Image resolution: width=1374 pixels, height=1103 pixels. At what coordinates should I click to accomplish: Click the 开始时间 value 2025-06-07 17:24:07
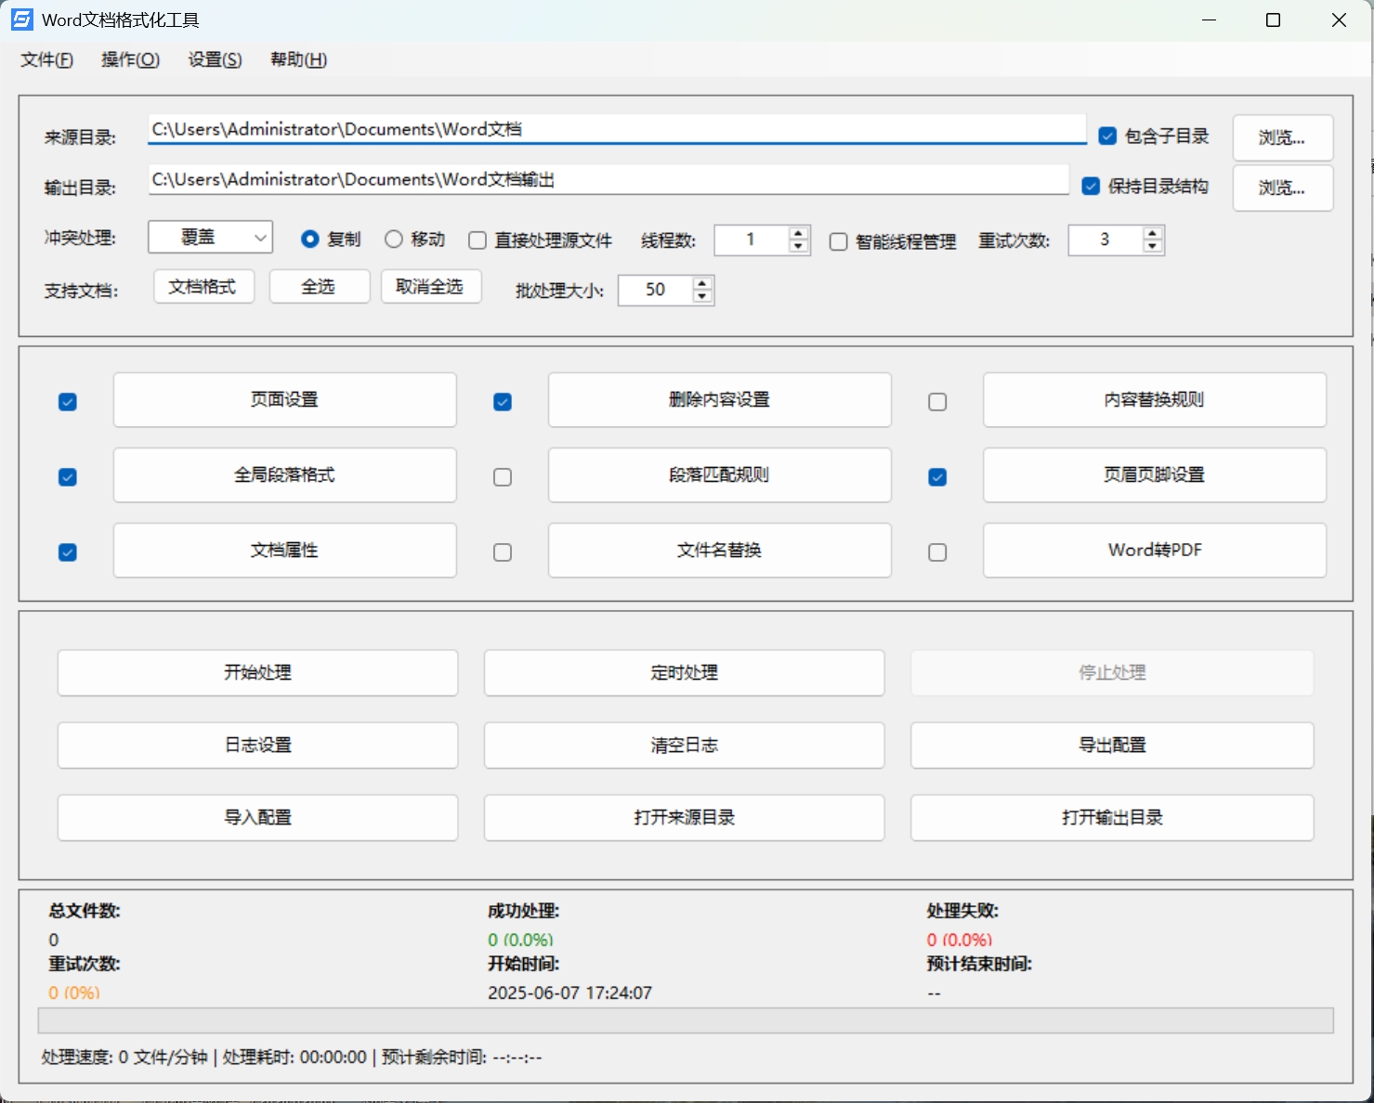pyautogui.click(x=569, y=993)
